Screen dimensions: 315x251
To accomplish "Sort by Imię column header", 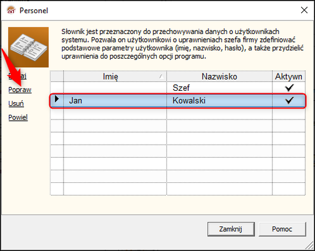I will click(x=115, y=76).
